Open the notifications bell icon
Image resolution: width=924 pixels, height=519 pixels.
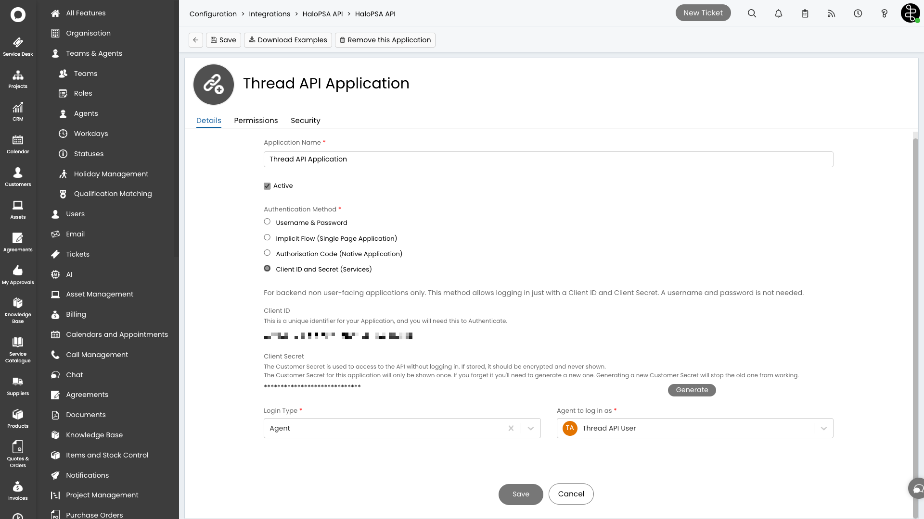(x=779, y=13)
